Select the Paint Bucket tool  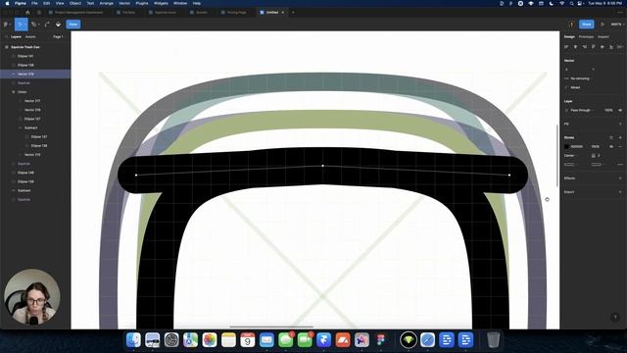coord(58,25)
